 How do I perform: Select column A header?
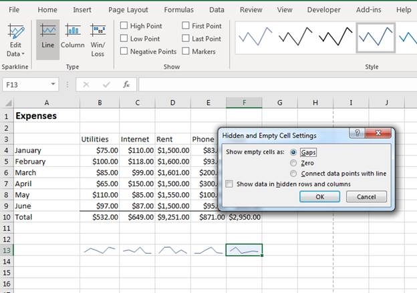[47, 103]
